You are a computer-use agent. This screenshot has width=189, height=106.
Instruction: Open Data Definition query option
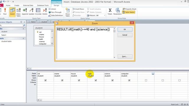(x=56, y=16)
